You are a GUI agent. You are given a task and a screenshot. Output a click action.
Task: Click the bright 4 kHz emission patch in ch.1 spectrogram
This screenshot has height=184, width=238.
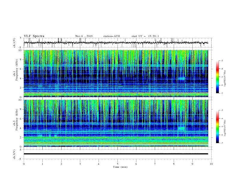coord(182,78)
